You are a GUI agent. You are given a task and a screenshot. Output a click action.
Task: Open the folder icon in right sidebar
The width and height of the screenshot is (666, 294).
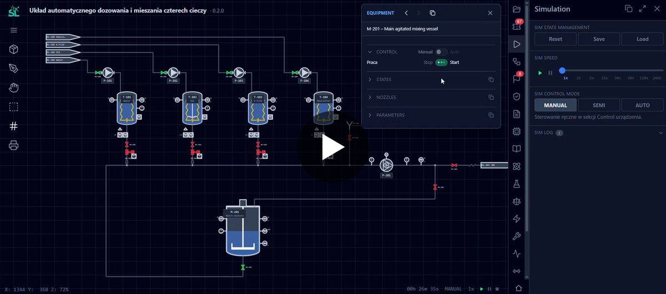[517, 9]
